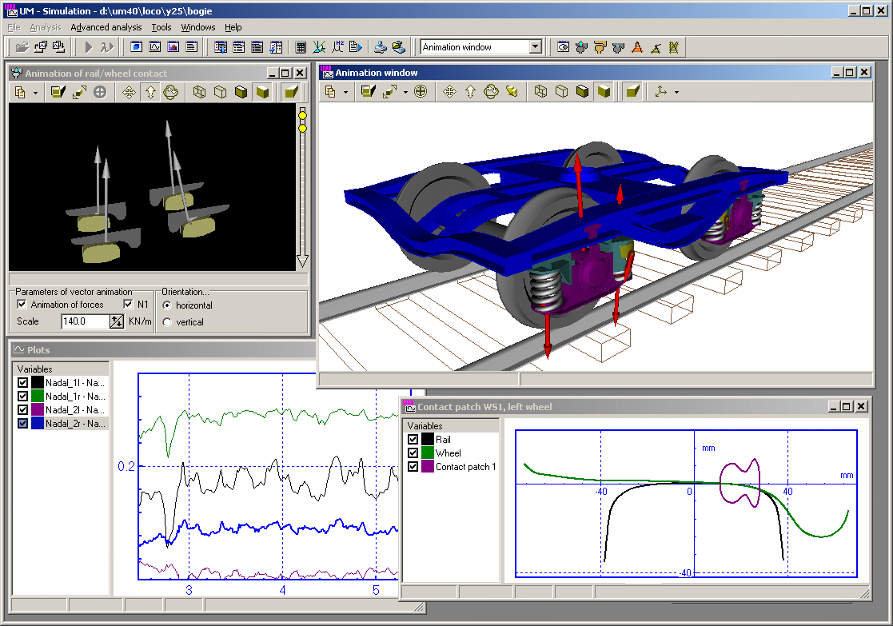This screenshot has height=626, width=893.
Task: Uncheck the N1 checkbox
Action: [128, 305]
